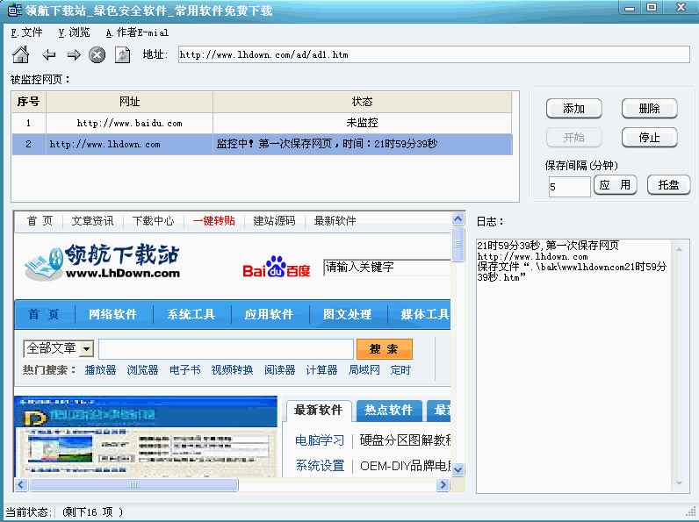Open the A.作者E-mial menu
Viewport: 699px width, 522px height.
click(137, 32)
